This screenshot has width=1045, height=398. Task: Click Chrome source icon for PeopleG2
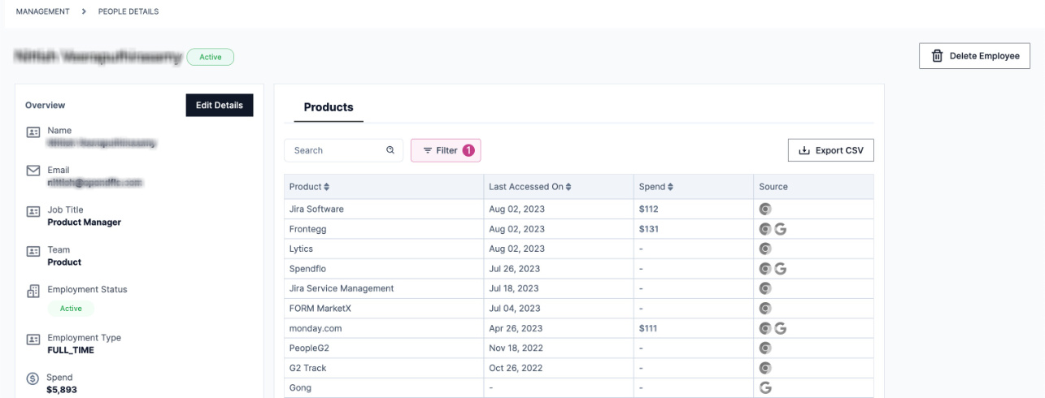(764, 348)
